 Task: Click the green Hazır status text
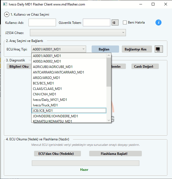click(84, 170)
